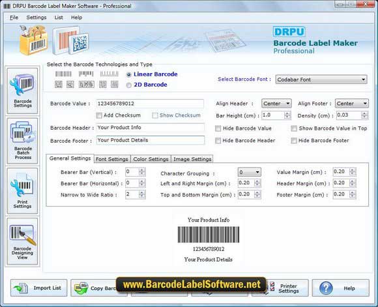Adjust the Value Margin spinner

[x=353, y=171]
